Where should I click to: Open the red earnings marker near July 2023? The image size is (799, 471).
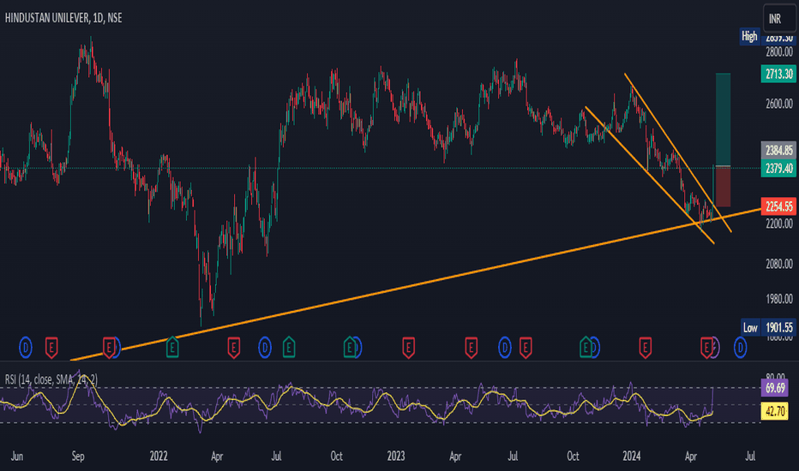coord(526,348)
